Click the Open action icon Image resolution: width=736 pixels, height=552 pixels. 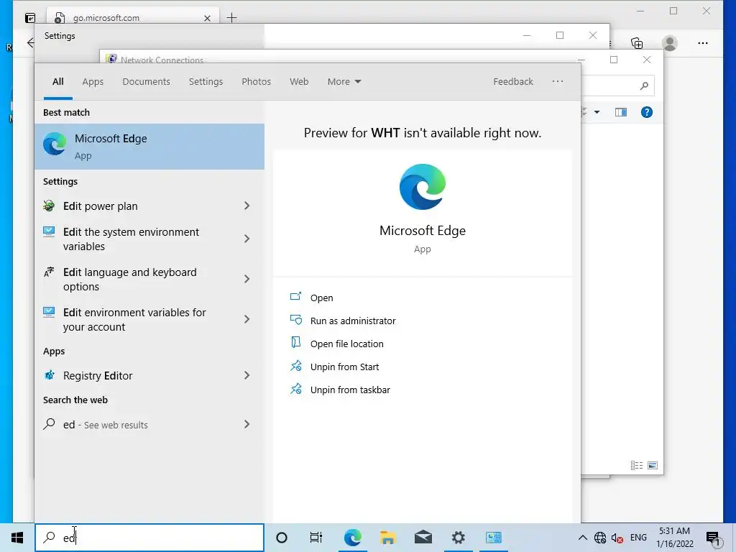[x=295, y=297]
